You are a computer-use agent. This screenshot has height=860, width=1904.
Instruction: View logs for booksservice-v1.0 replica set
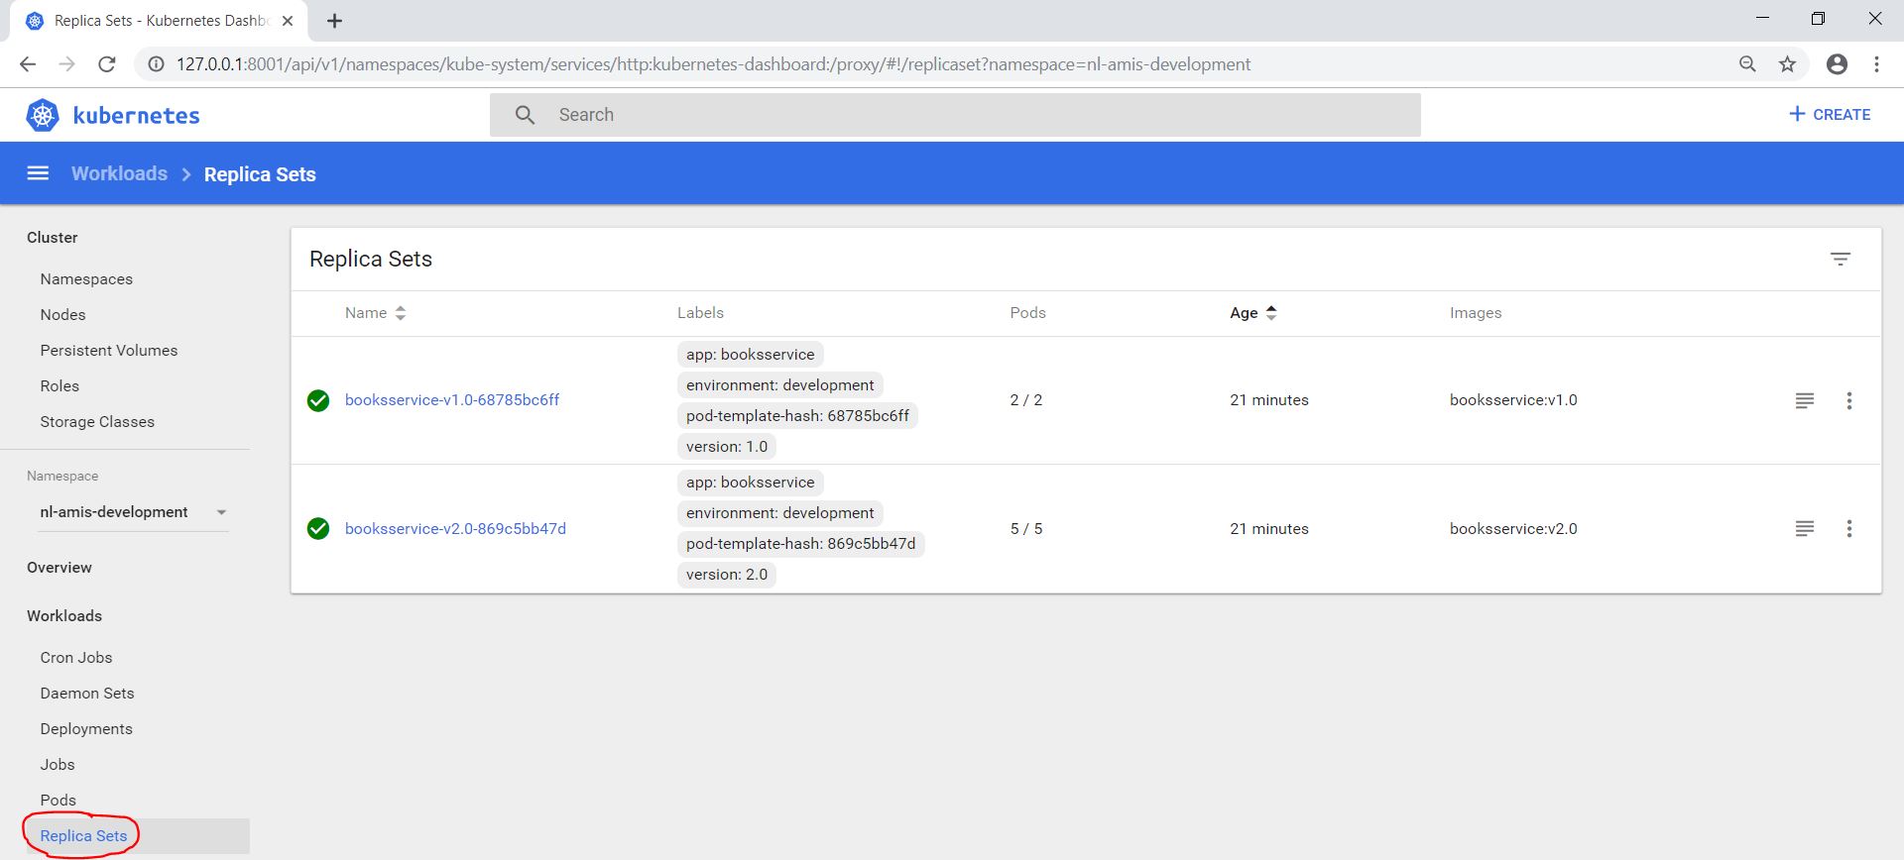tap(1804, 400)
